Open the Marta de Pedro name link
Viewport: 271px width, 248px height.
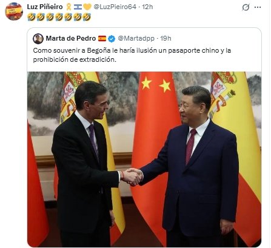71,38
